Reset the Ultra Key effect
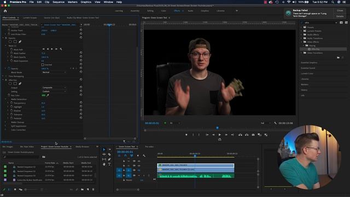 [81, 79]
